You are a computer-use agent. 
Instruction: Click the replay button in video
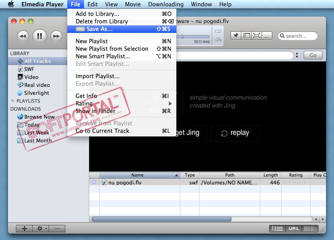tap(235, 133)
